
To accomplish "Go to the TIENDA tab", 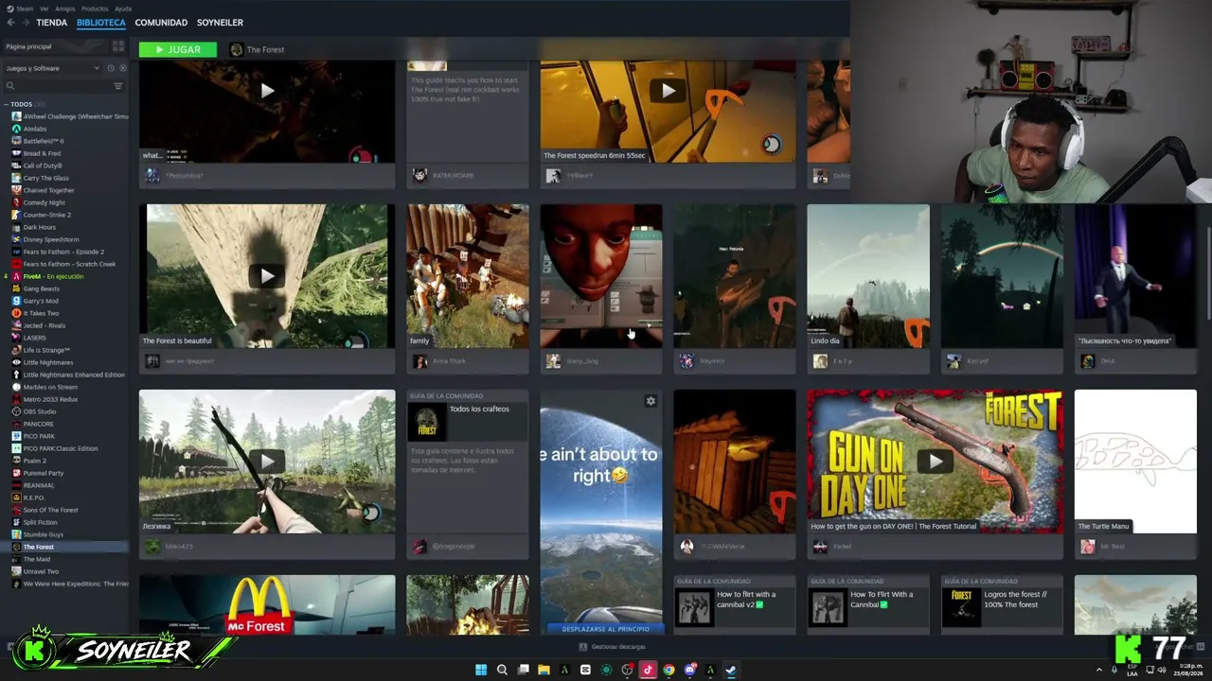I will [52, 23].
